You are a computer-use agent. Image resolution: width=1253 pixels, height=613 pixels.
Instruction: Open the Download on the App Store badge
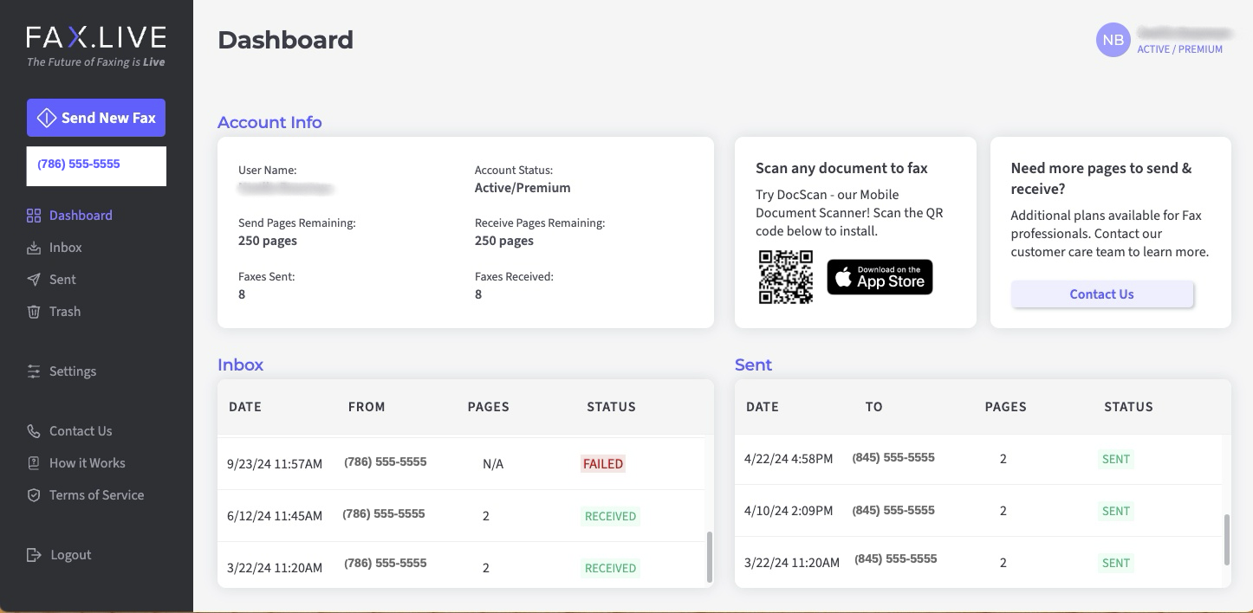click(x=880, y=277)
